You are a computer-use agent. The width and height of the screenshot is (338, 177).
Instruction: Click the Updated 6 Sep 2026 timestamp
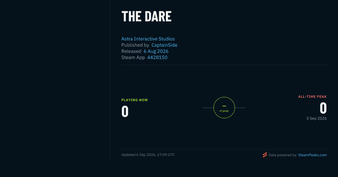pyautogui.click(x=148, y=155)
